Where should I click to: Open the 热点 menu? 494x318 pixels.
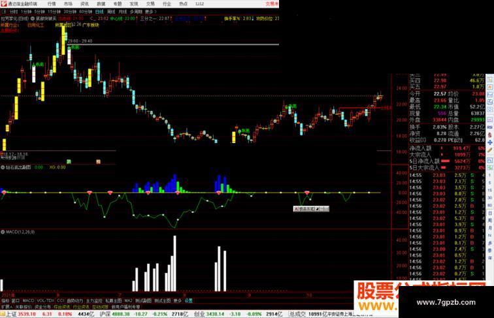[x=183, y=4]
